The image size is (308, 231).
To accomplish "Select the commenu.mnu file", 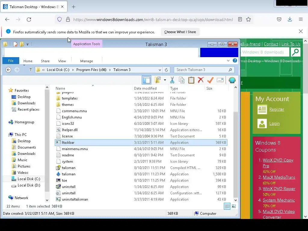I will [74, 111].
